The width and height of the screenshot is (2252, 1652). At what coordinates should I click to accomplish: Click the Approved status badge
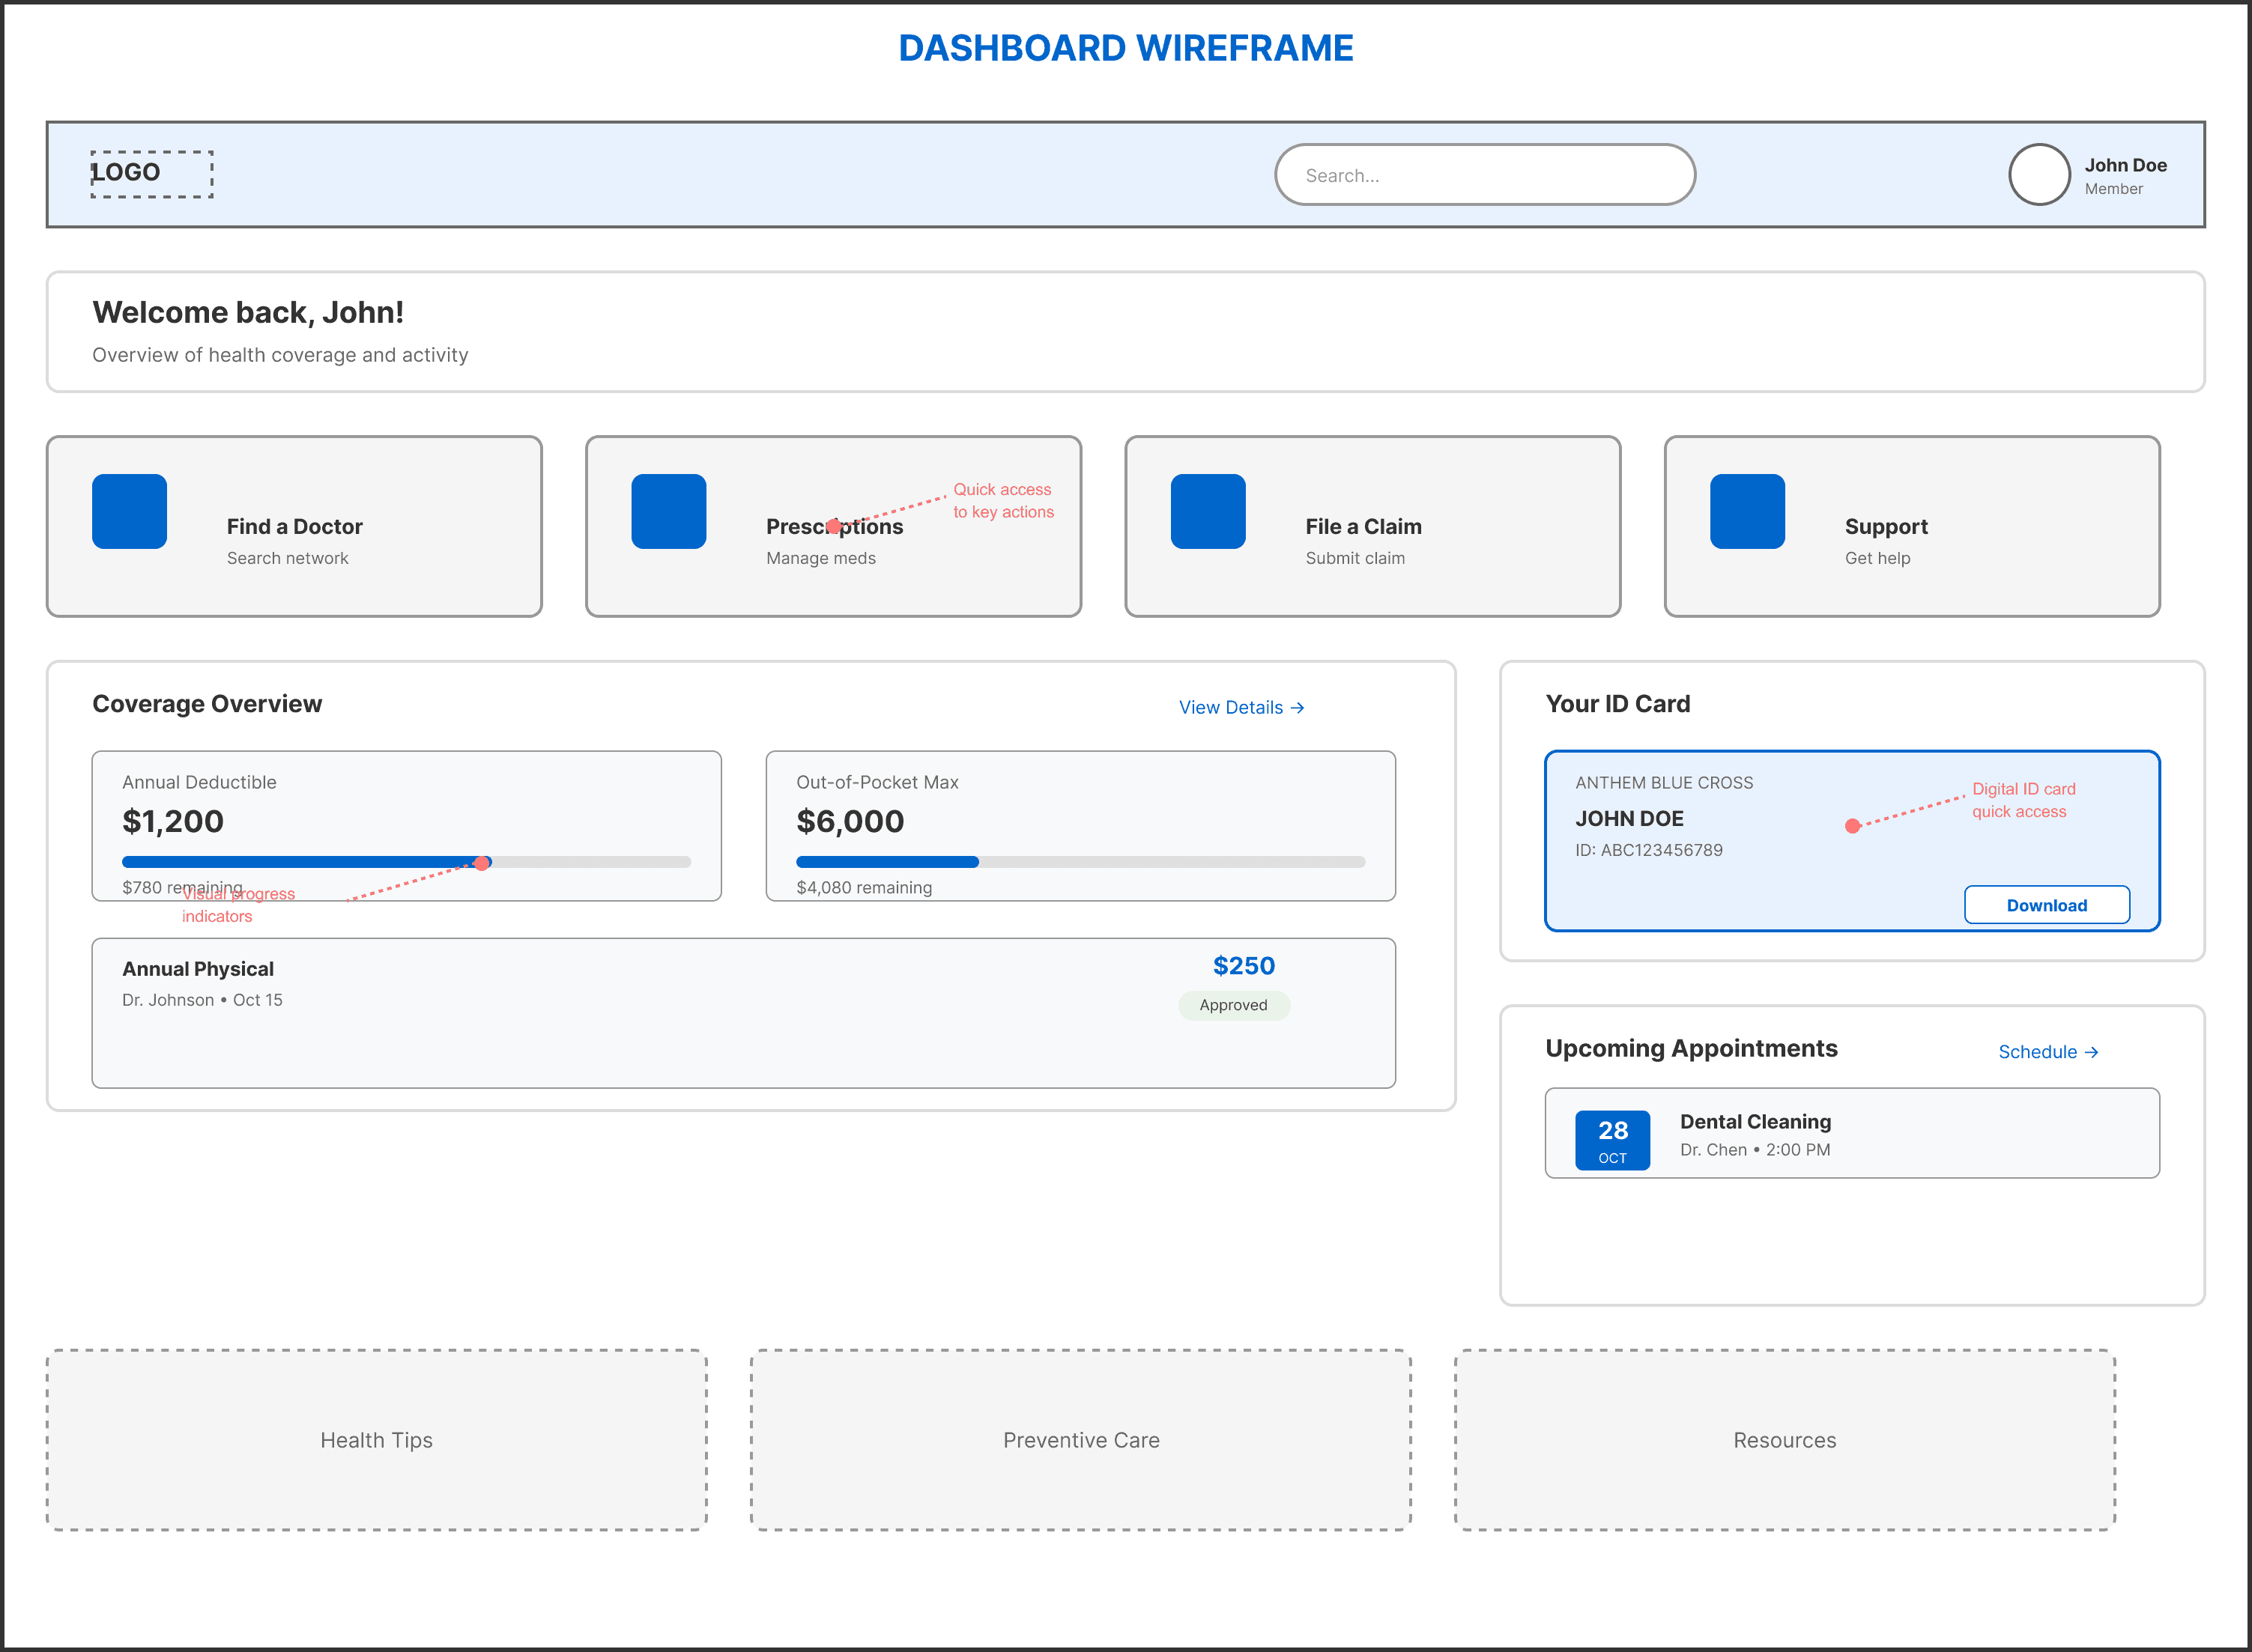click(1232, 1005)
